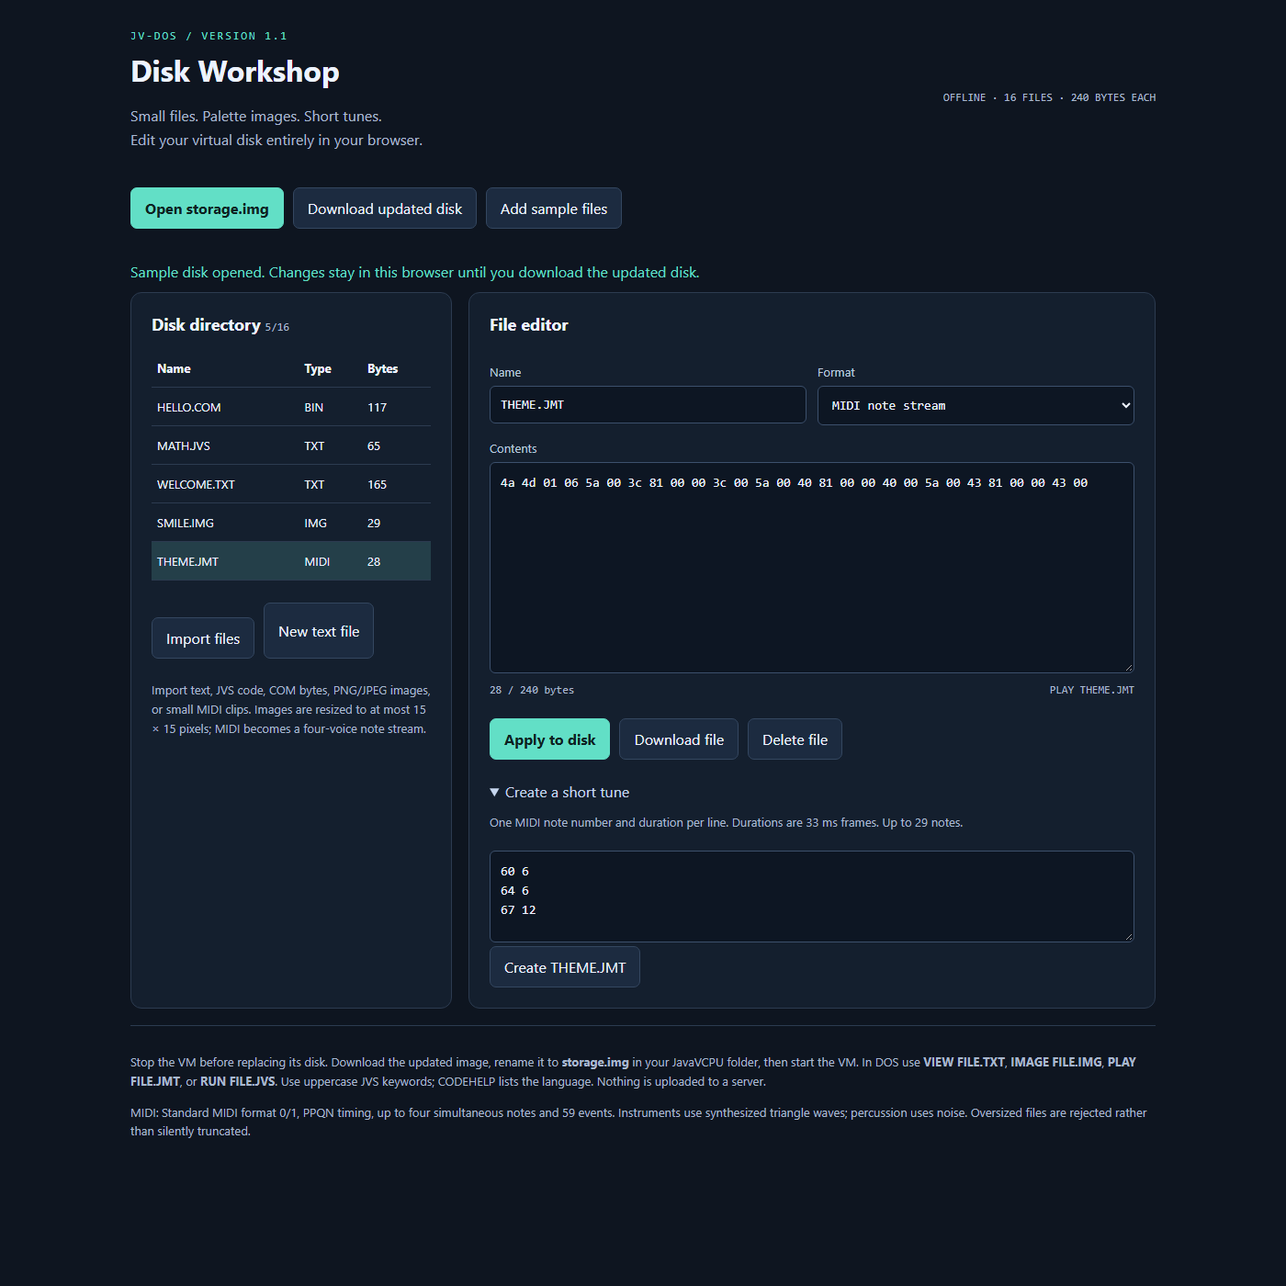Click the Create THEME.JMT button

[x=565, y=967]
